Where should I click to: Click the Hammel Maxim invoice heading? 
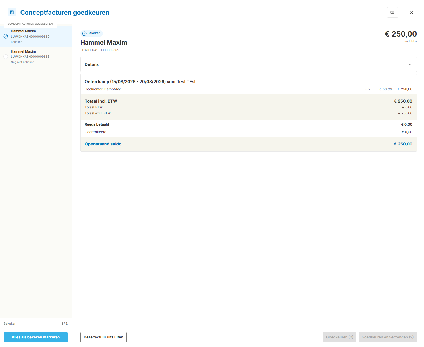[x=104, y=43]
